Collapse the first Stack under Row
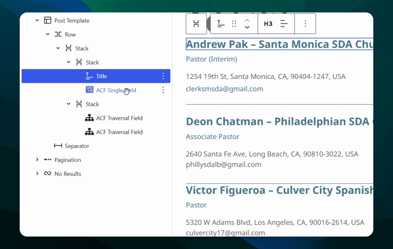The image size is (393, 249). pos(58,48)
